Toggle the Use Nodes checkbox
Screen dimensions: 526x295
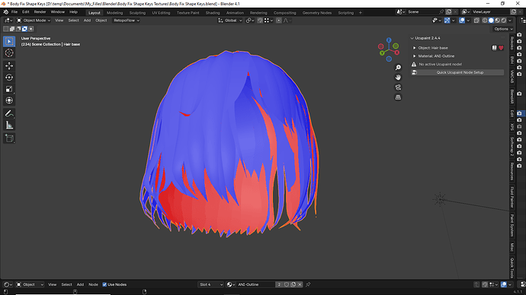104,284
